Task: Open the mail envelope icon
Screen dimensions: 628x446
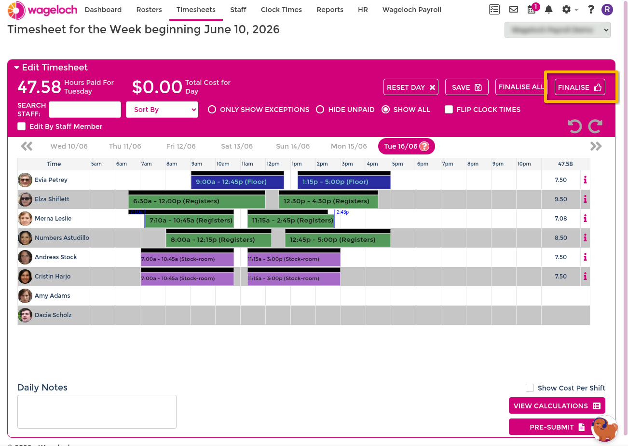Action: tap(514, 9)
